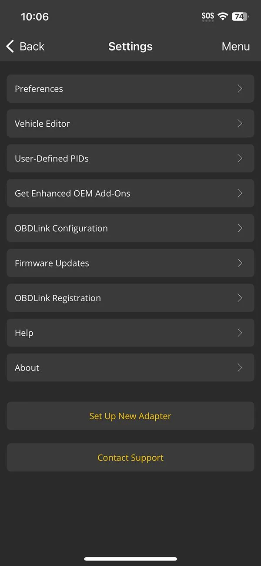Screen dimensions: 261x566
Task: Tap the Wi-Fi status icon
Action: pos(223,17)
